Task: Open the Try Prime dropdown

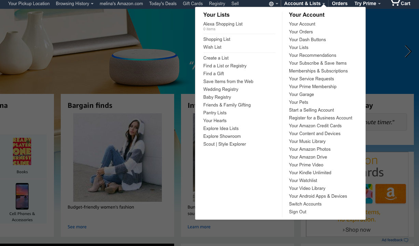Action: coord(367,3)
